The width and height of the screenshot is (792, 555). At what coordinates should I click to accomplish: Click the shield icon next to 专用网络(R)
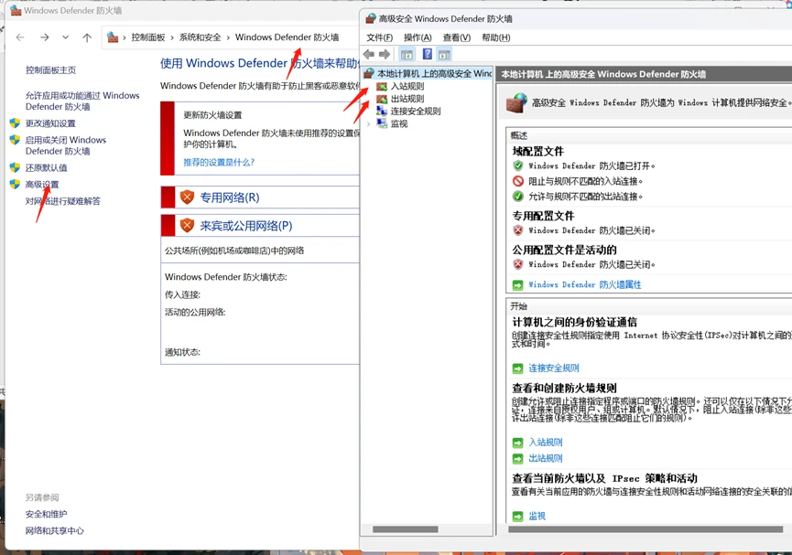(x=187, y=197)
